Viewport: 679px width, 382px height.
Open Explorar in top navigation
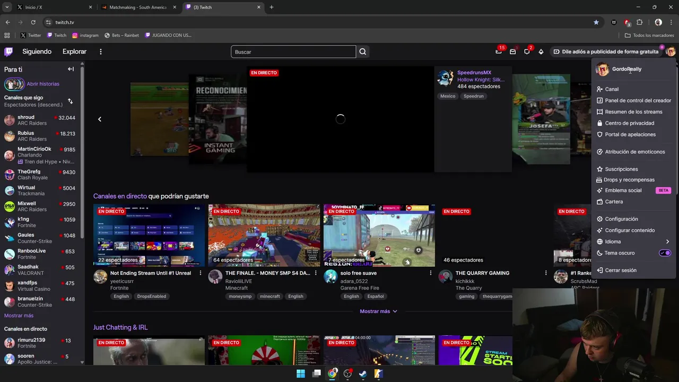(x=74, y=51)
